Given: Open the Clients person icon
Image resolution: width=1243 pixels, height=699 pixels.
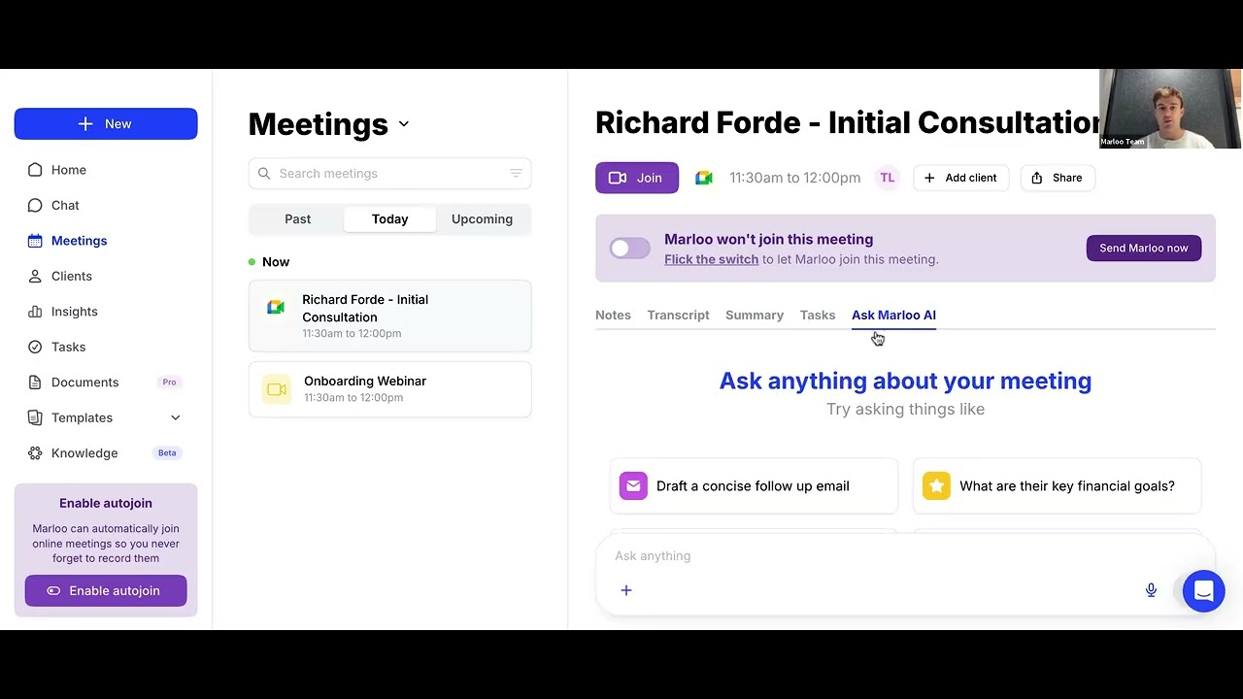Looking at the screenshot, I should point(35,276).
